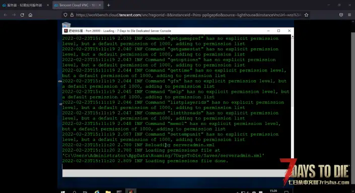
Task: Close the Tencent Cloud VNC tab
Action: [x=100, y=5]
